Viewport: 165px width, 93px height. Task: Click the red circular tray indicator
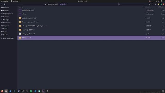tap(150, 1)
